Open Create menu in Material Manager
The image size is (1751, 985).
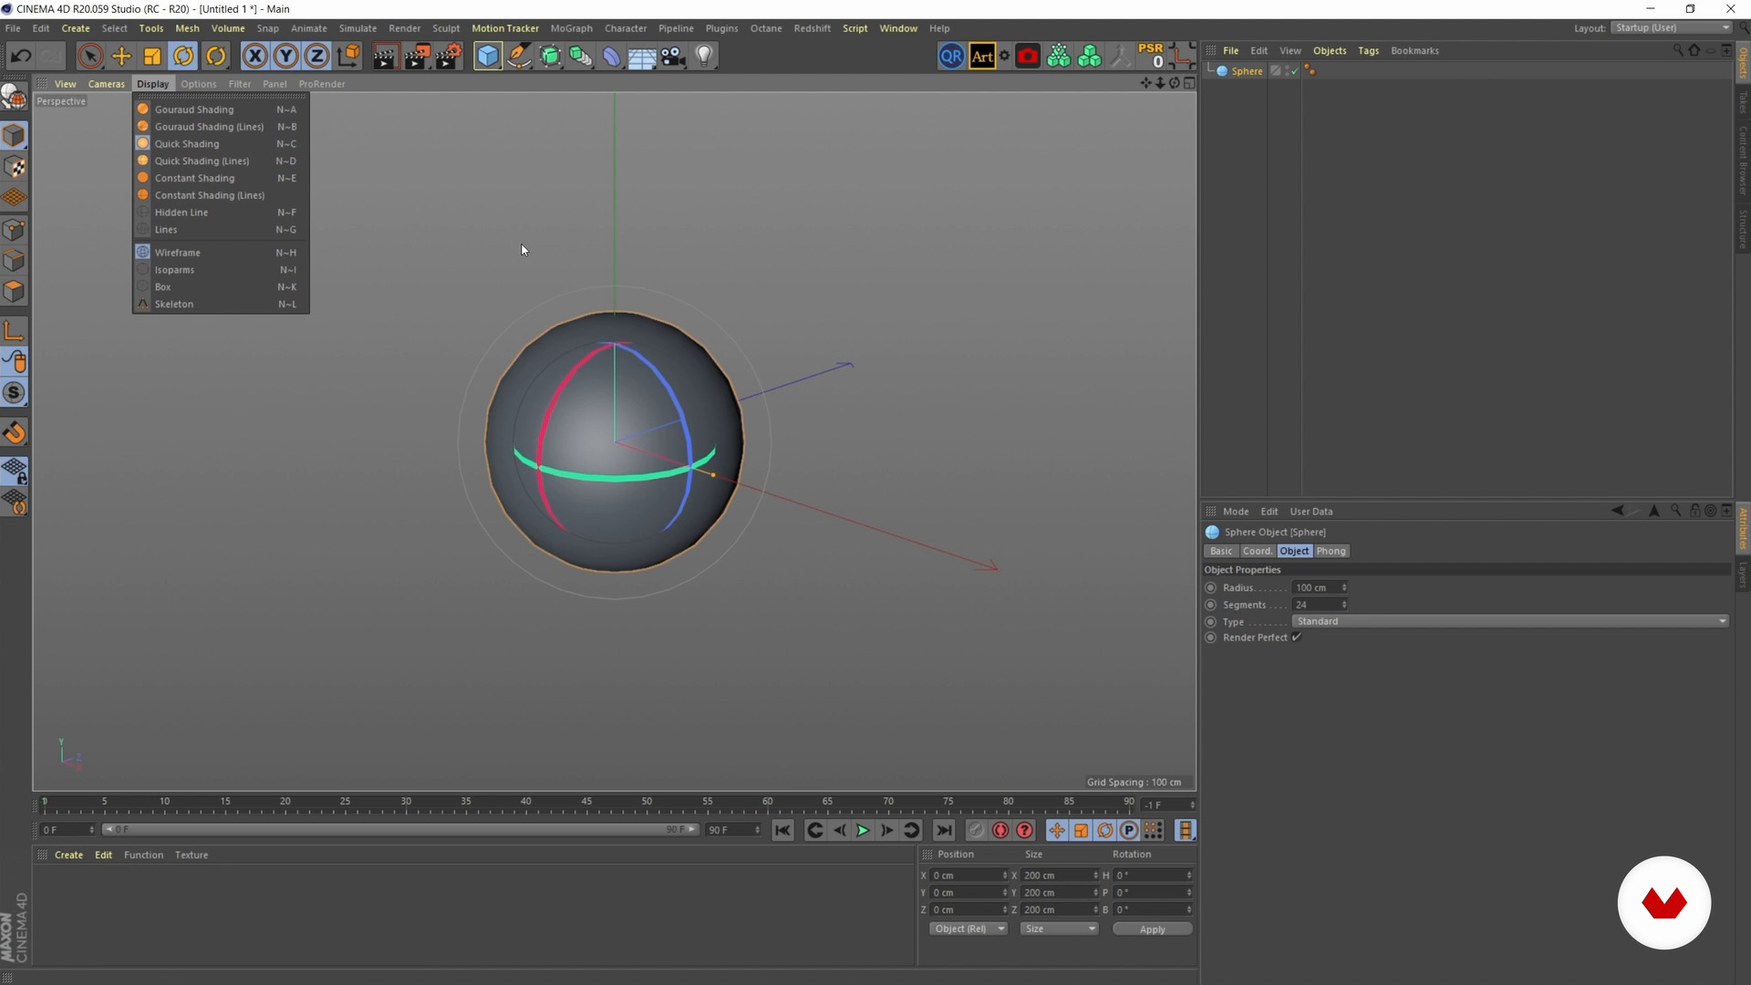pyautogui.click(x=68, y=855)
